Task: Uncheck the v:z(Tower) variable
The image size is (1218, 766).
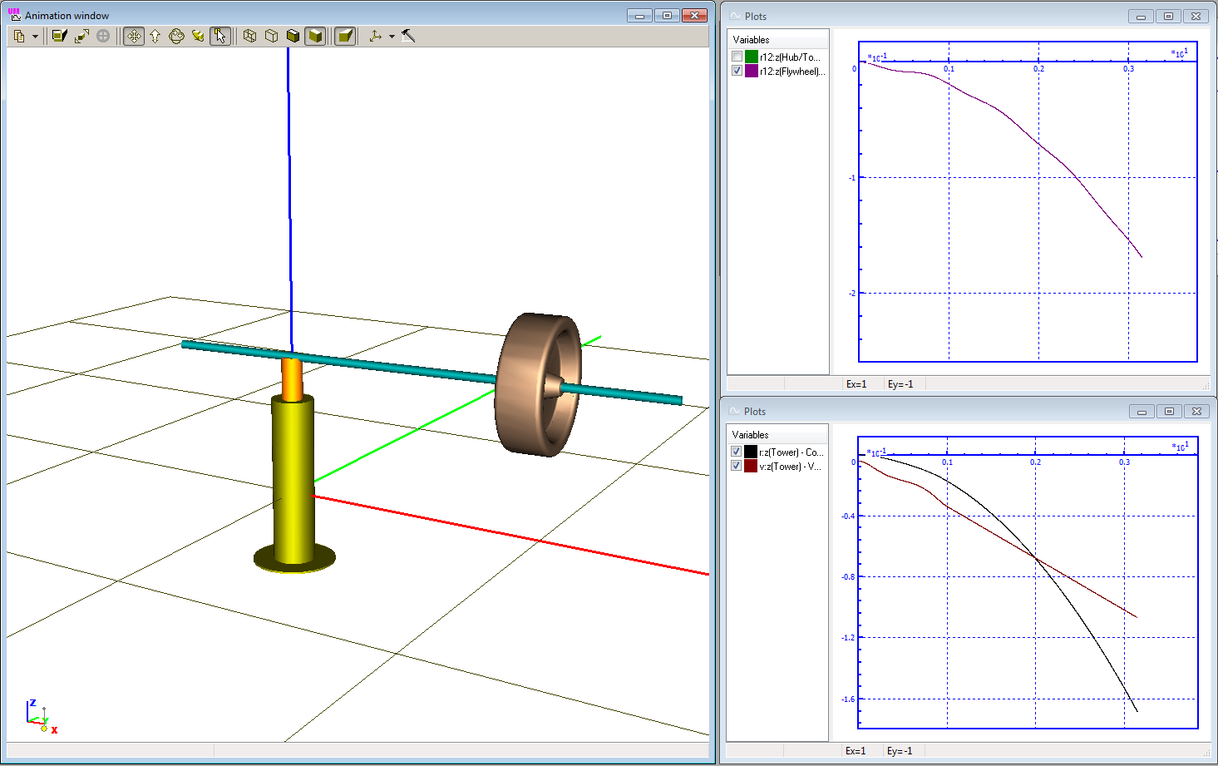Action: click(736, 465)
